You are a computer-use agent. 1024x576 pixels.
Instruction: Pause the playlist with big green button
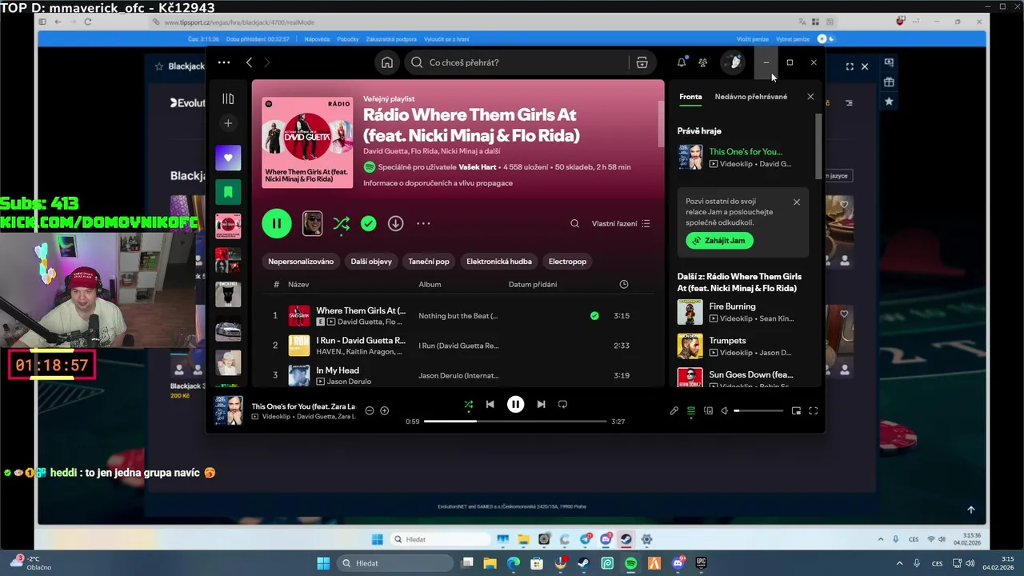277,223
